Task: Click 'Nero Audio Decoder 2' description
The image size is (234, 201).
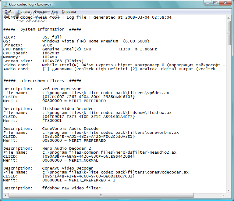Action: click(66, 148)
